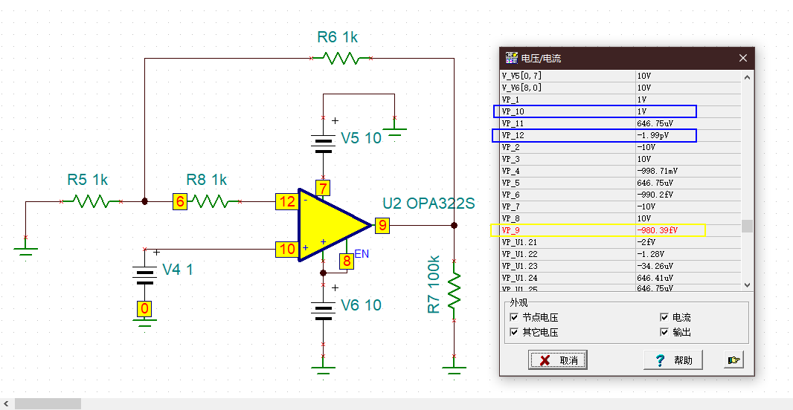Toggle the 电流 checkbox
793x410 pixels.
pyautogui.click(x=664, y=317)
